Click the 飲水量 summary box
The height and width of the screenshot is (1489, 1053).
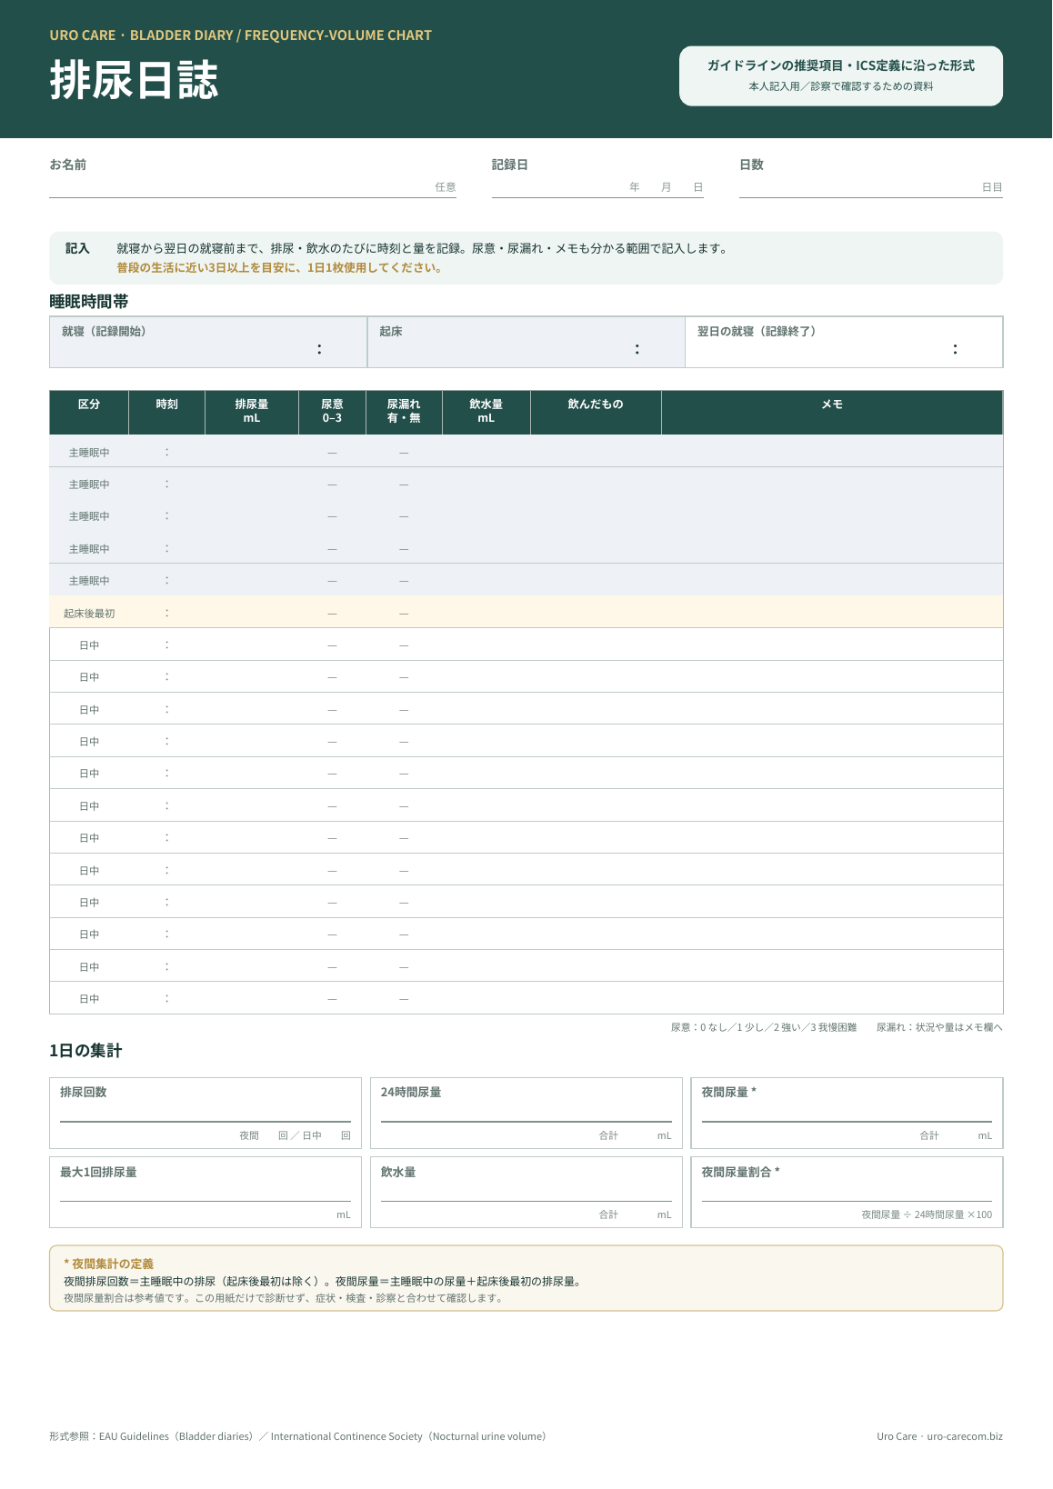(x=526, y=1192)
